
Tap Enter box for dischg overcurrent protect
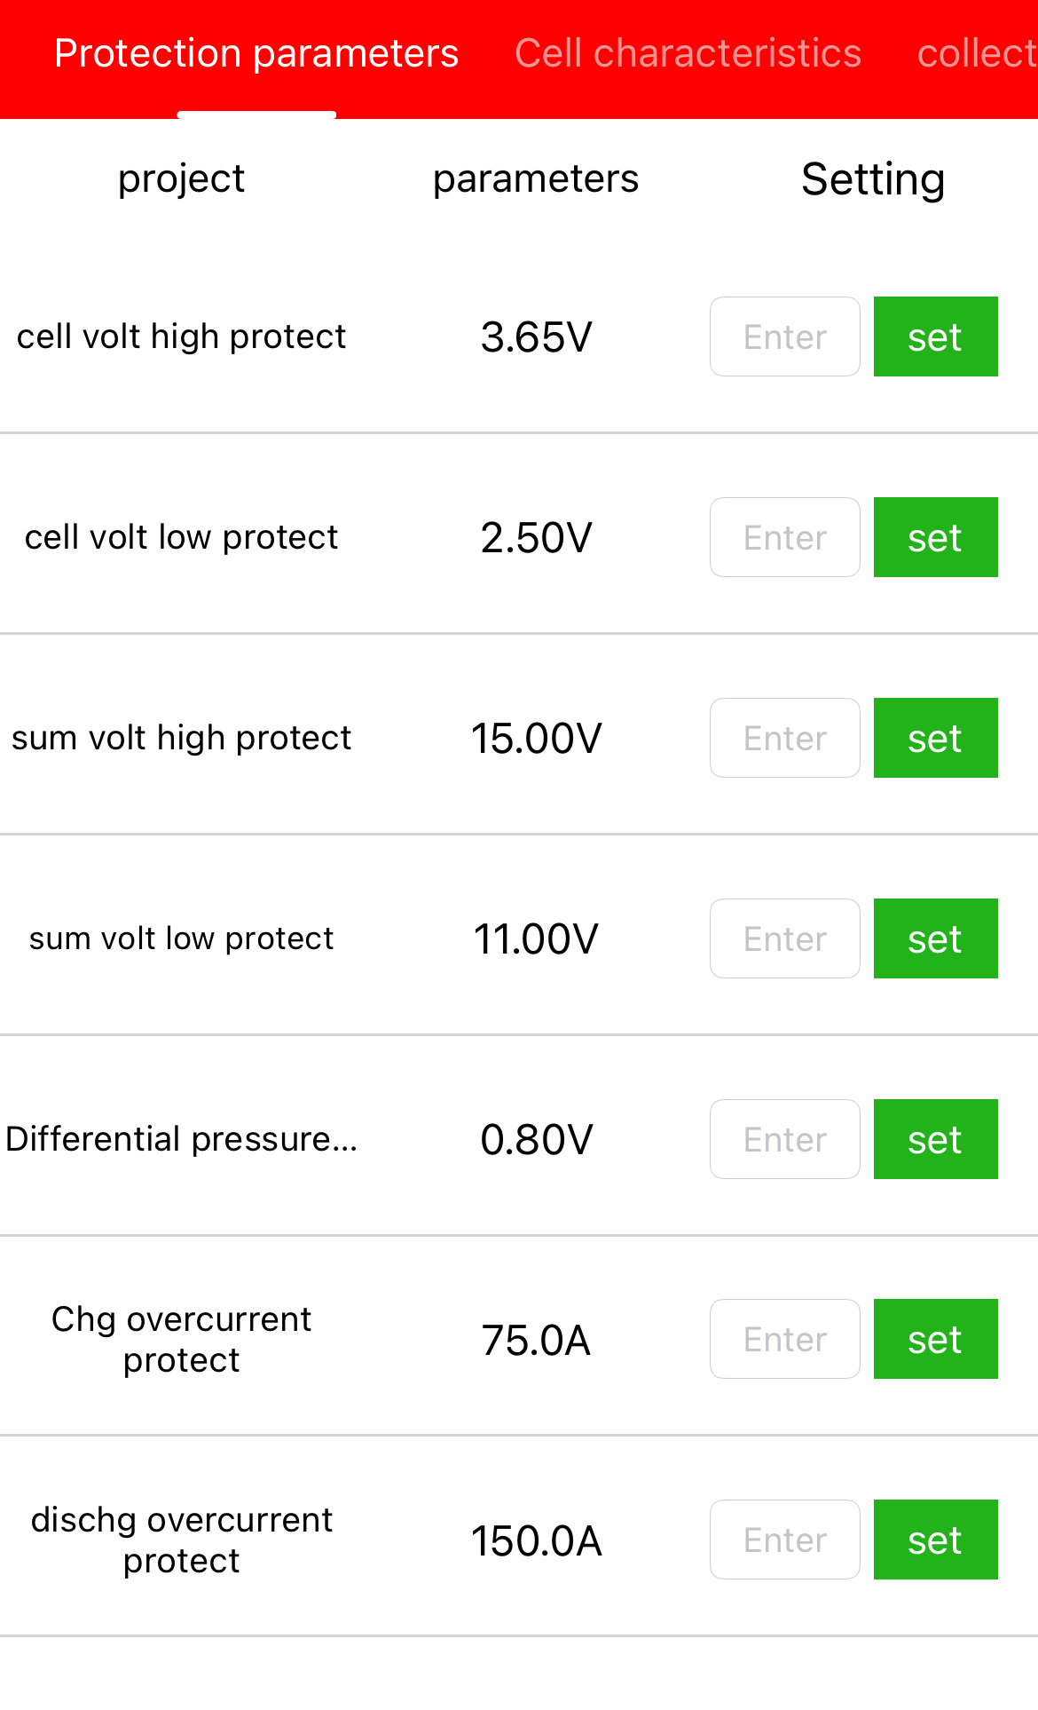coord(784,1540)
